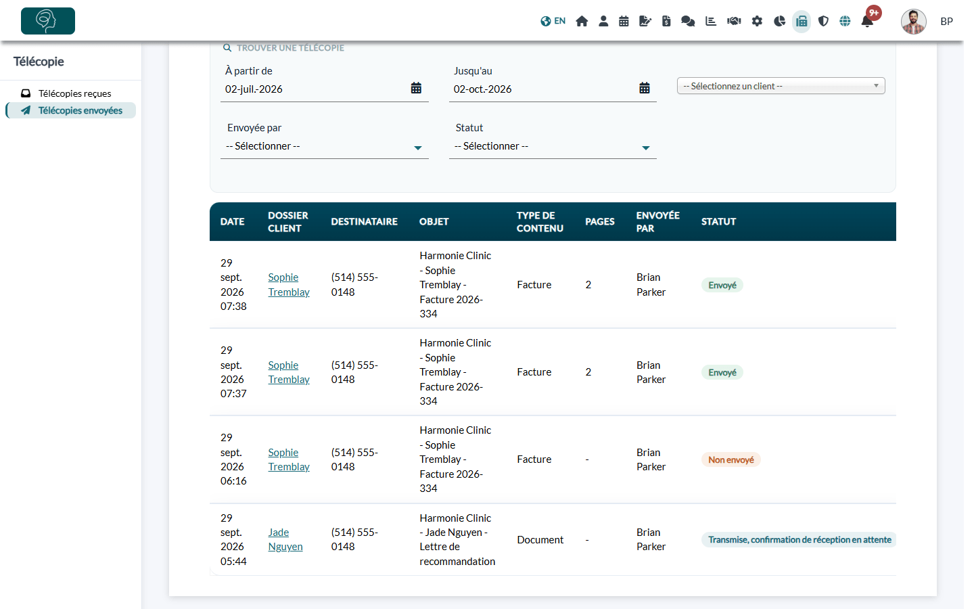Click the 'Trouver une télécopie' search heading
Image resolution: width=974 pixels, height=609 pixels.
pos(283,47)
